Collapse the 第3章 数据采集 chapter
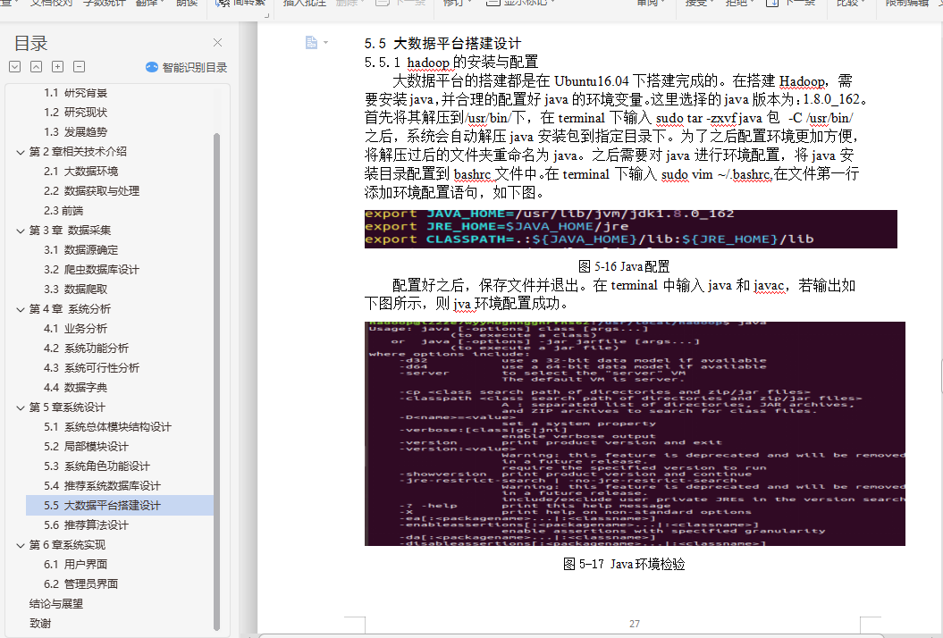 [x=21, y=231]
